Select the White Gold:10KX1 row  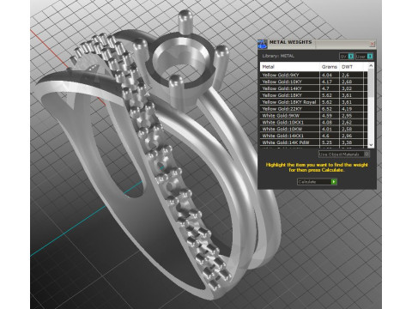click(x=313, y=122)
